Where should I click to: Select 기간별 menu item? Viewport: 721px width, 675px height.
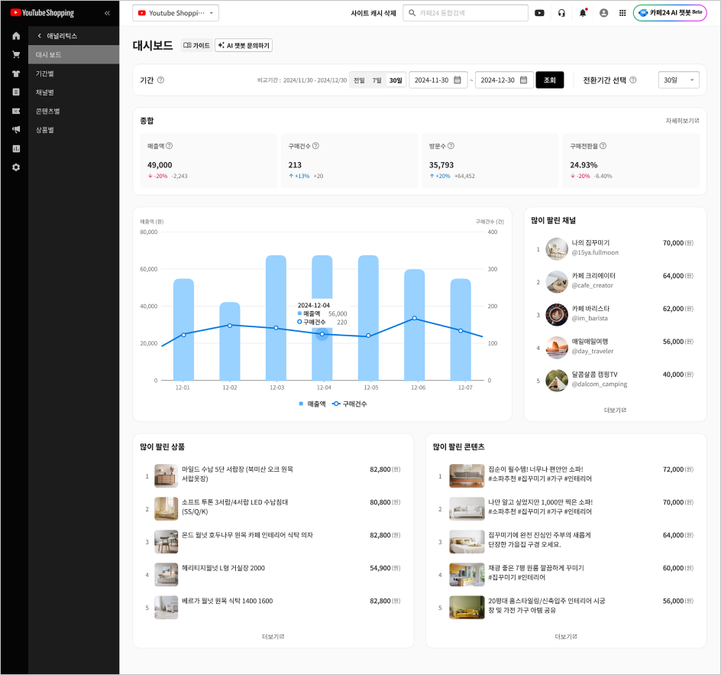(73, 73)
